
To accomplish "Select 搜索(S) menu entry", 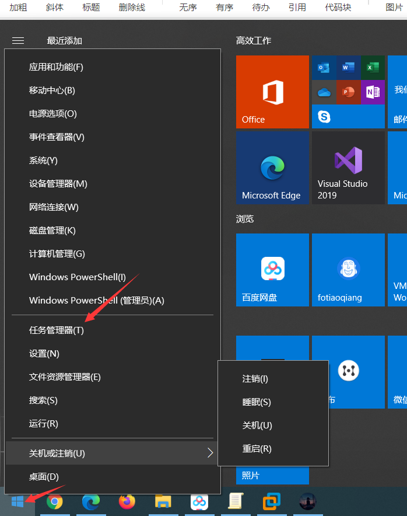I will coord(113,400).
